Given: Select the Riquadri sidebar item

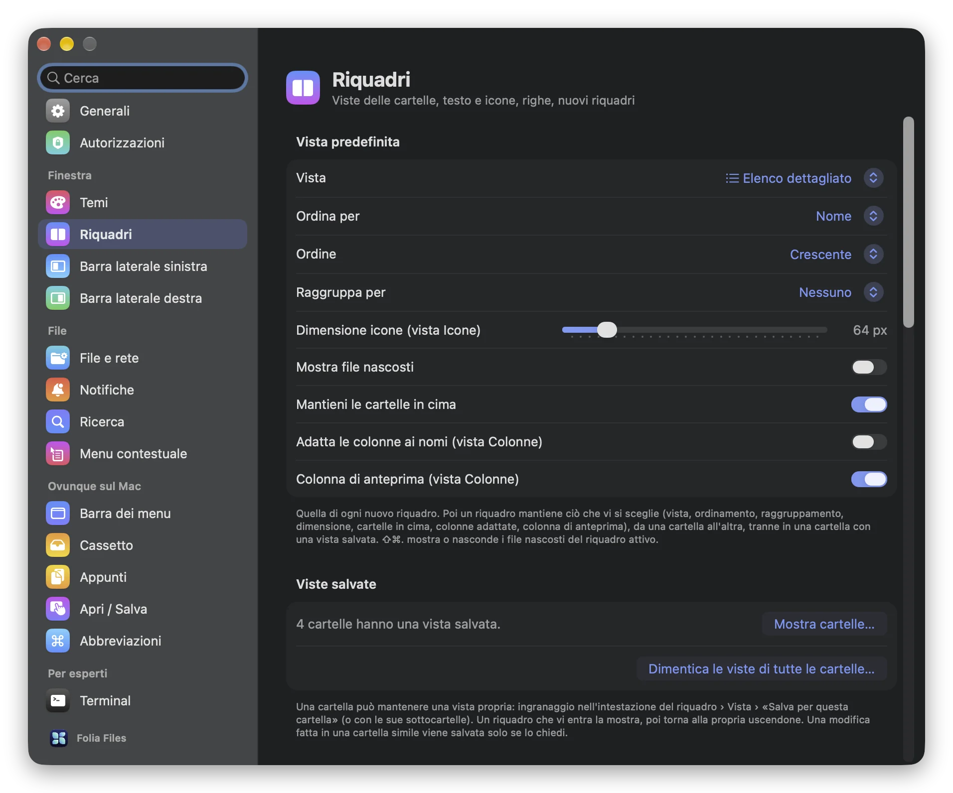Looking at the screenshot, I should pyautogui.click(x=143, y=235).
